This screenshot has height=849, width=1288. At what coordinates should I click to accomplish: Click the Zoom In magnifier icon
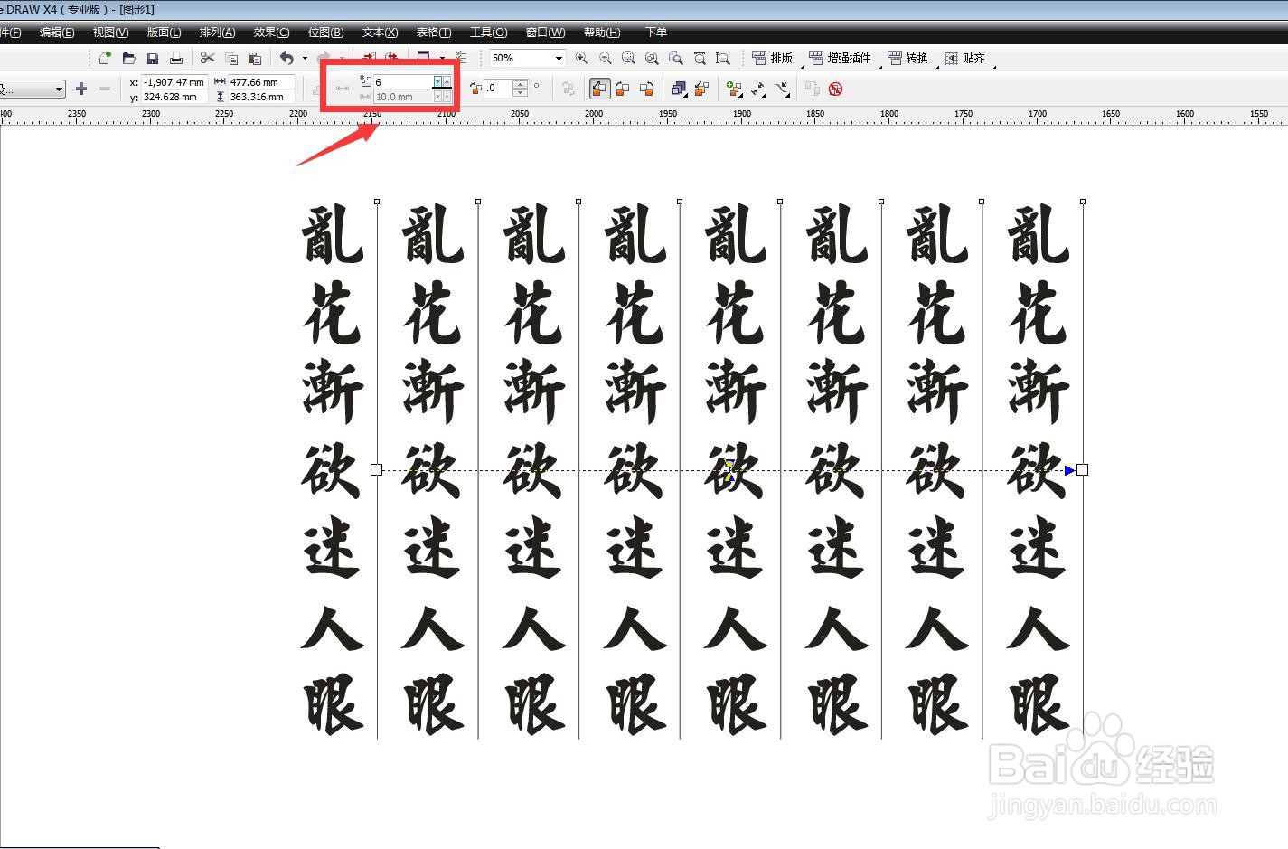581,58
